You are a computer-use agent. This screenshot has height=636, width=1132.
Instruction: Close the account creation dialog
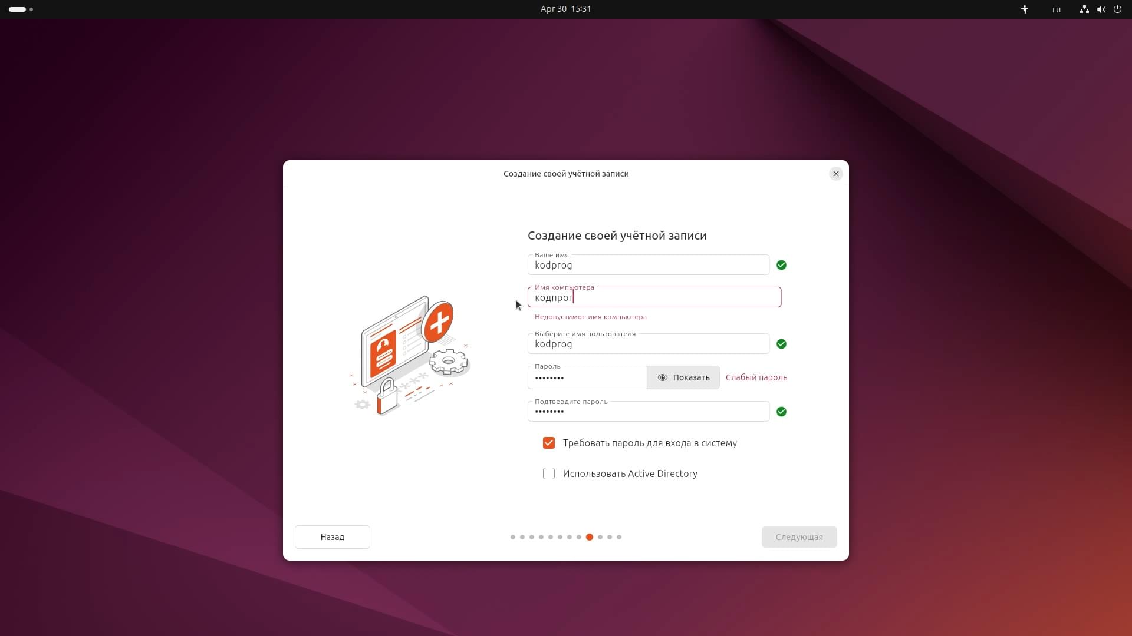pos(835,174)
